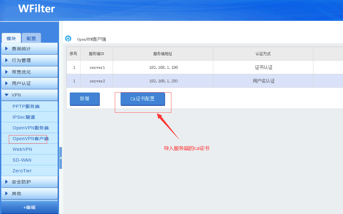This screenshot has width=343, height=214.
Task: Click the OpenVPN logo icon beside page title
Action: click(68, 39)
